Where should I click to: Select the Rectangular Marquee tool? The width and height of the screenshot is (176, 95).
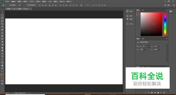(2, 15)
